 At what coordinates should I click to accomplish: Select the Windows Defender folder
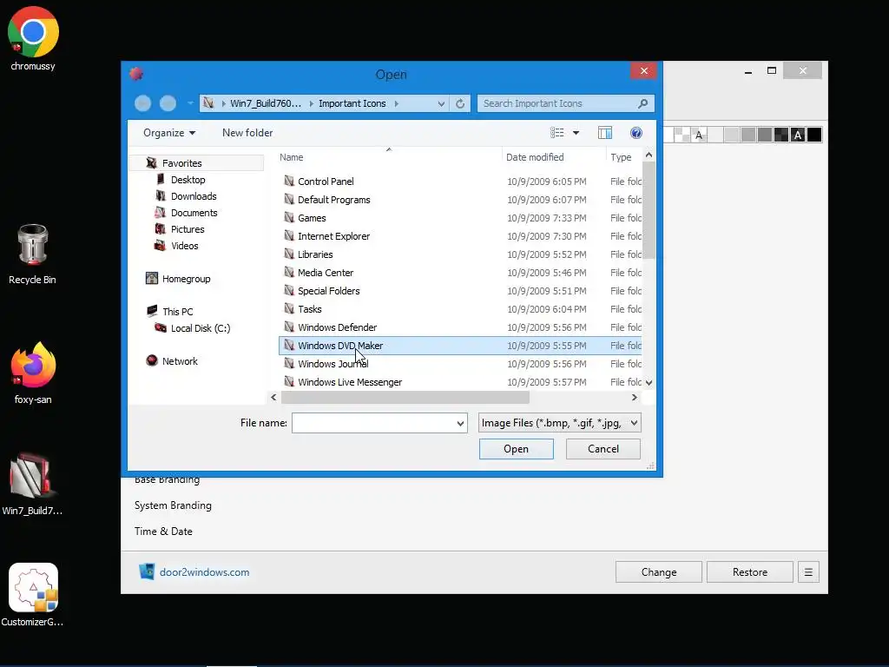[460, 327]
